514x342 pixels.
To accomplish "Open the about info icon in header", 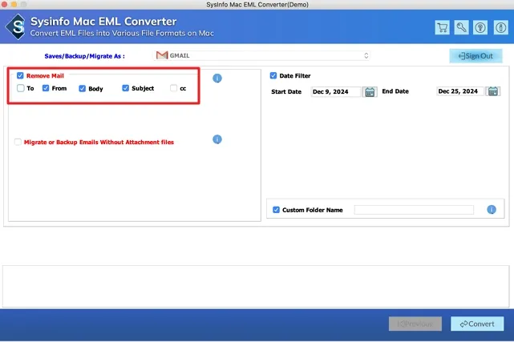I will pos(500,27).
